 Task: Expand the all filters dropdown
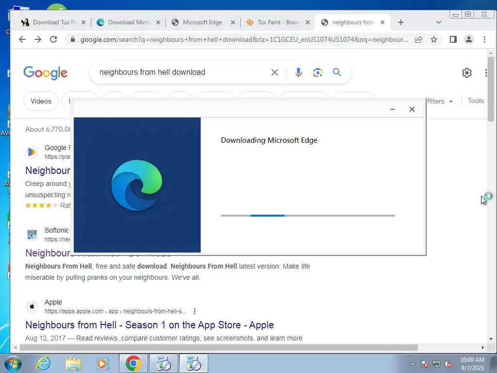click(440, 101)
